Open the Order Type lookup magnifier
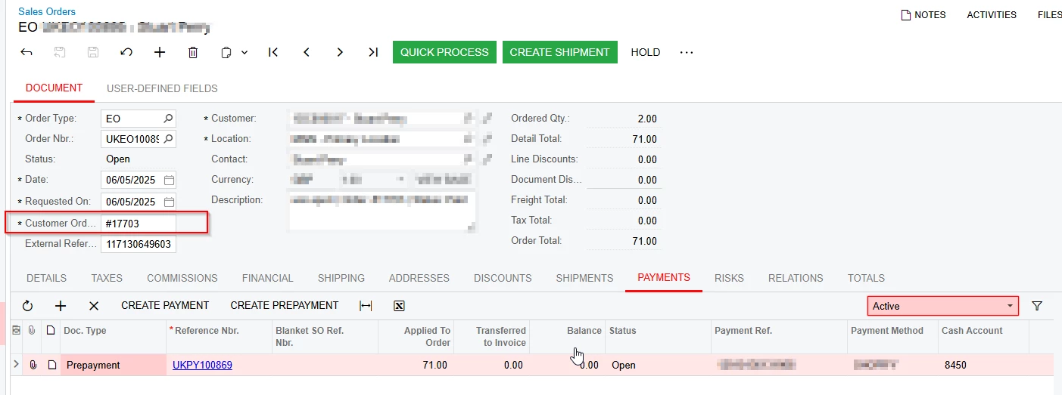Viewport: 1062px width, 395px height. tap(169, 119)
